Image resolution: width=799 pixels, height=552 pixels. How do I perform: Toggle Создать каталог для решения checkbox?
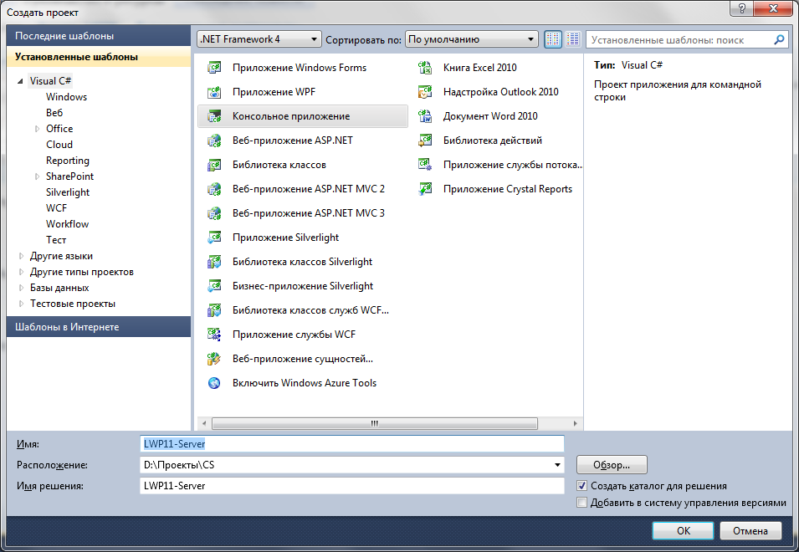tap(581, 486)
